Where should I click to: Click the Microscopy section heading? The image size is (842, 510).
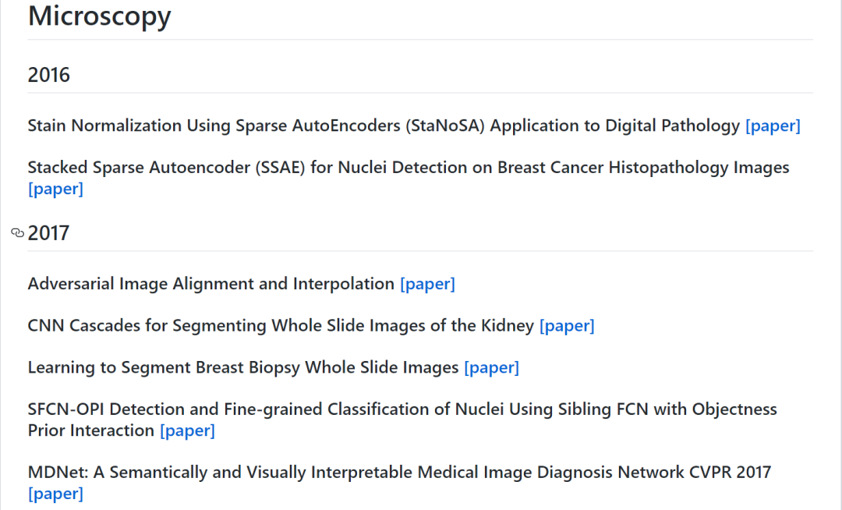click(99, 16)
